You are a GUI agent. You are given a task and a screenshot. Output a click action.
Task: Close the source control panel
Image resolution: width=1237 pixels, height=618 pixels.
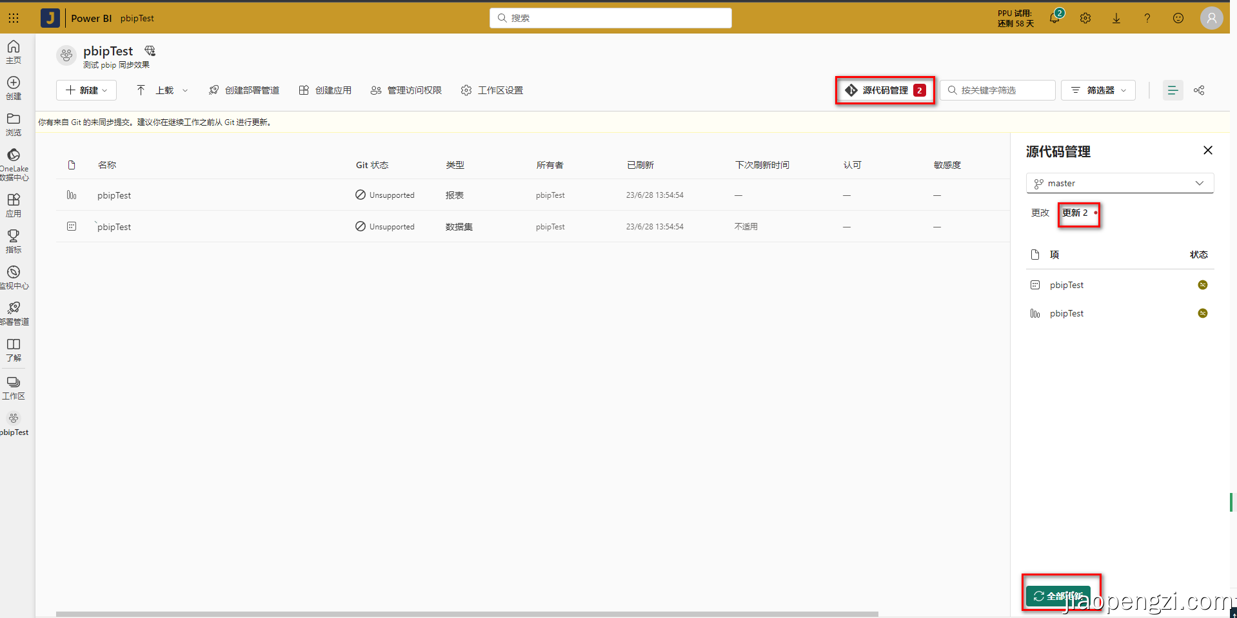pyautogui.click(x=1208, y=150)
